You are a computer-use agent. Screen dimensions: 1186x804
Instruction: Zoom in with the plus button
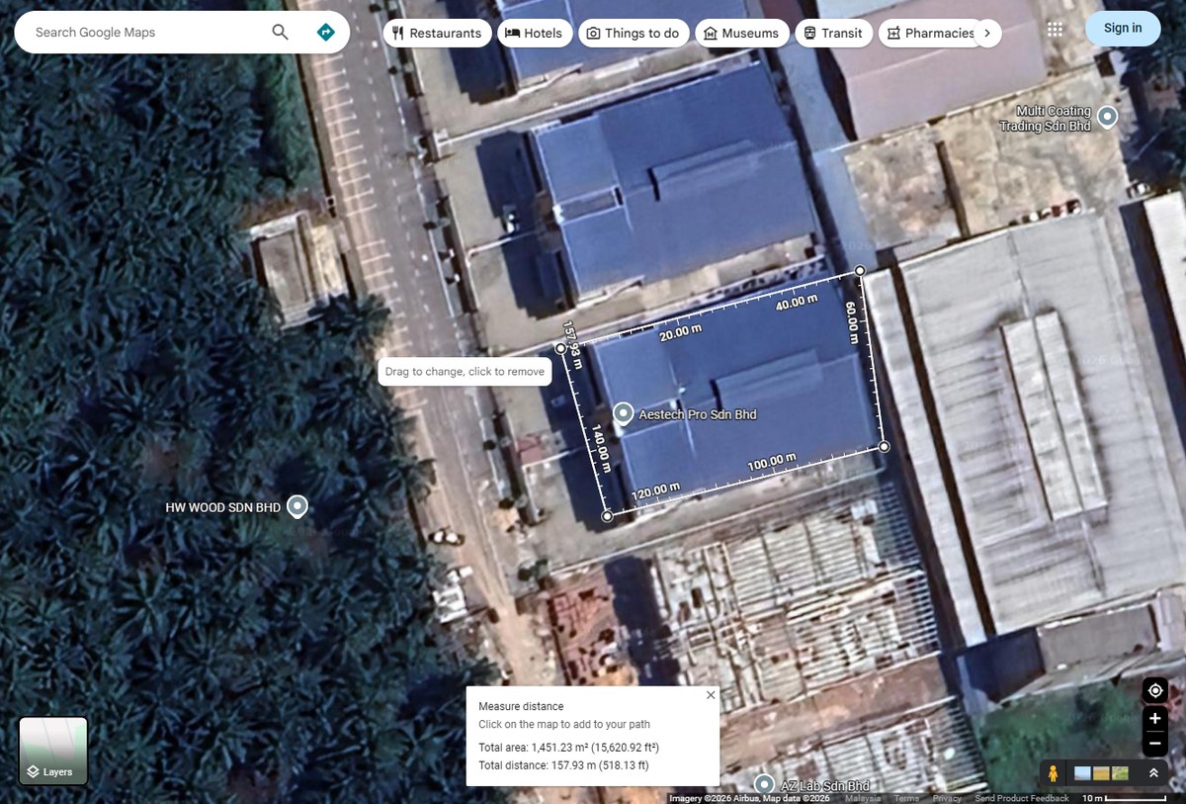point(1155,719)
